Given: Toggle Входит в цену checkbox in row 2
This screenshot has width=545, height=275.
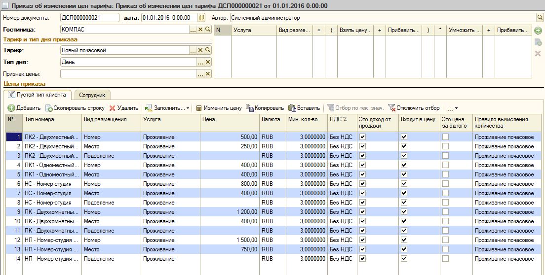Looking at the screenshot, I should 404,146.
